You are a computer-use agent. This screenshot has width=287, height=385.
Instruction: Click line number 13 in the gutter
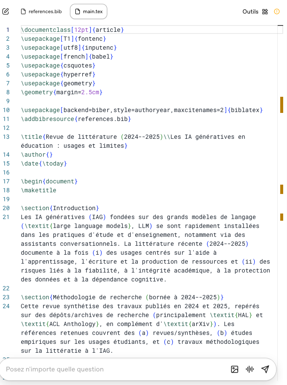coord(6,137)
